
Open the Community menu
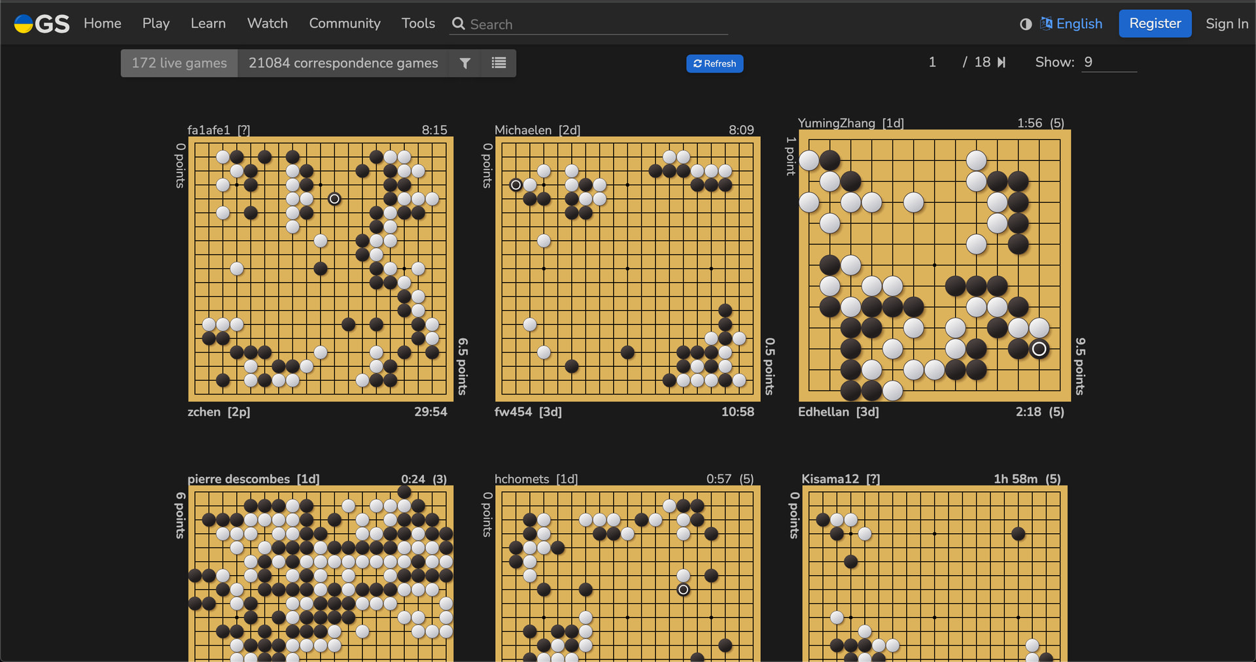[344, 24]
